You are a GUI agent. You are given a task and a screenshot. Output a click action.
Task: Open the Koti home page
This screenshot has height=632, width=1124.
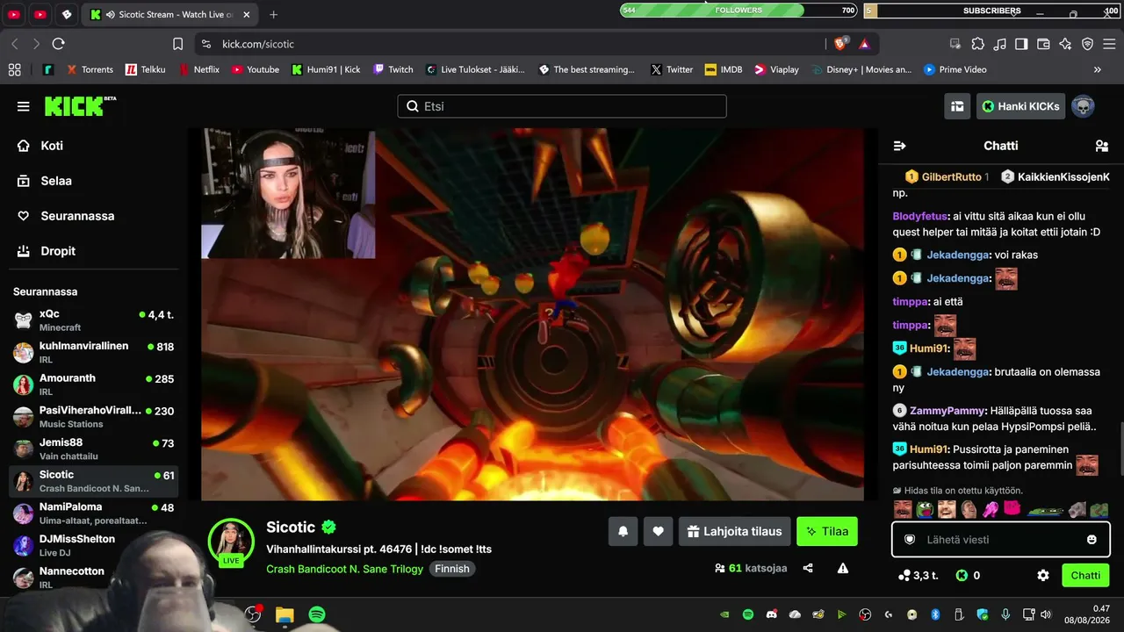click(x=52, y=146)
